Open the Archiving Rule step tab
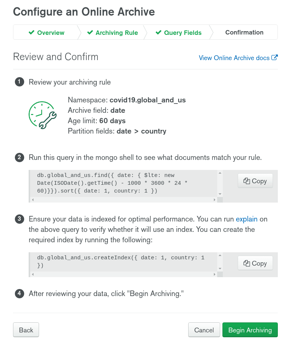 (112, 33)
